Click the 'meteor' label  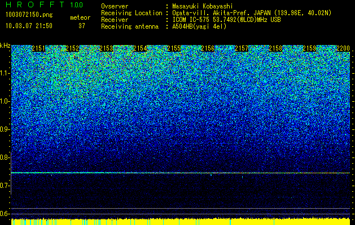[80, 17]
